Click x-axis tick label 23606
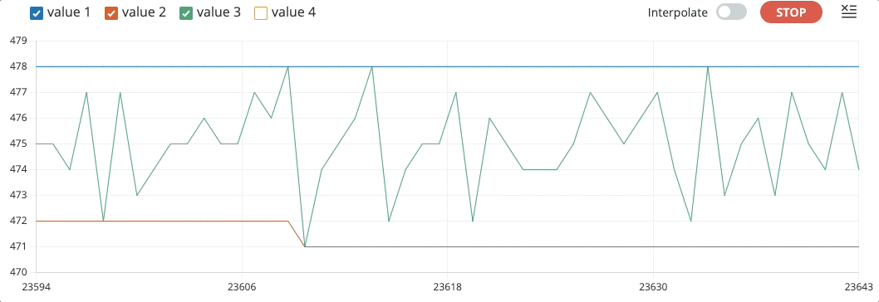Image resolution: width=879 pixels, height=302 pixels. click(242, 287)
